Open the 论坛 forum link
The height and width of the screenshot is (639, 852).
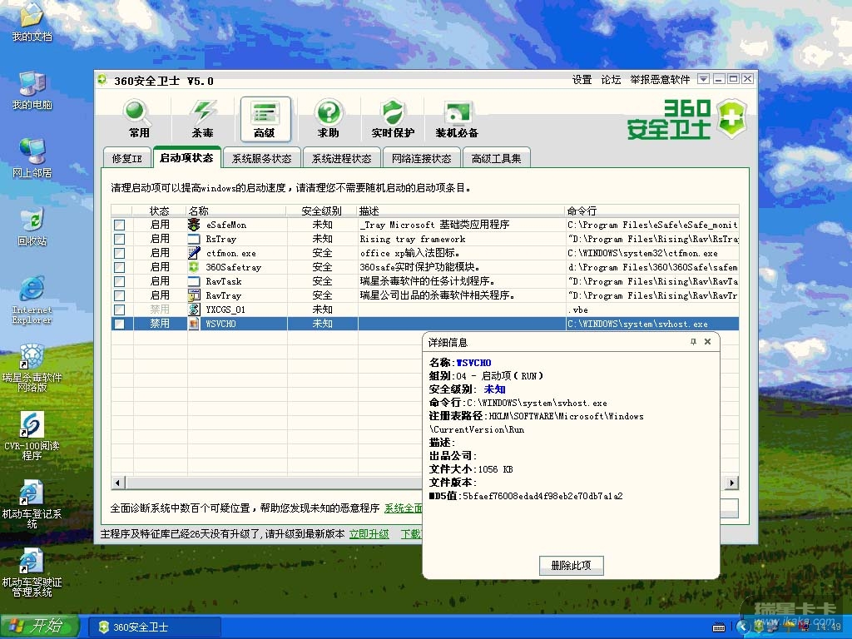611,80
